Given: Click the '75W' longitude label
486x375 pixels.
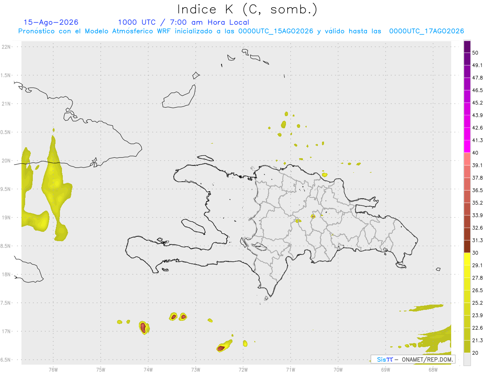Looking at the screenshot, I should (100, 369).
